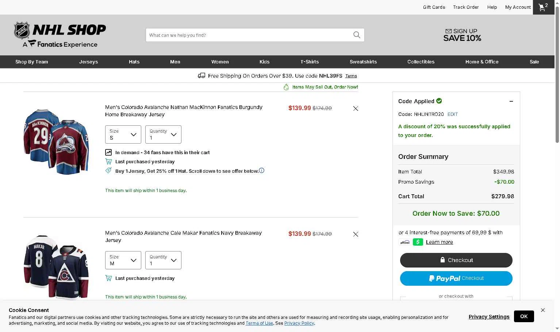560x332 pixels.
Task: Click the PayPal Checkout button
Action: [x=456, y=278]
